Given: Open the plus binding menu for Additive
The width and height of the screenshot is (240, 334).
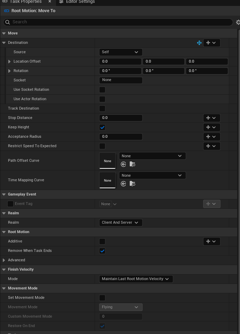Looking at the screenshot, I should coord(212,241).
